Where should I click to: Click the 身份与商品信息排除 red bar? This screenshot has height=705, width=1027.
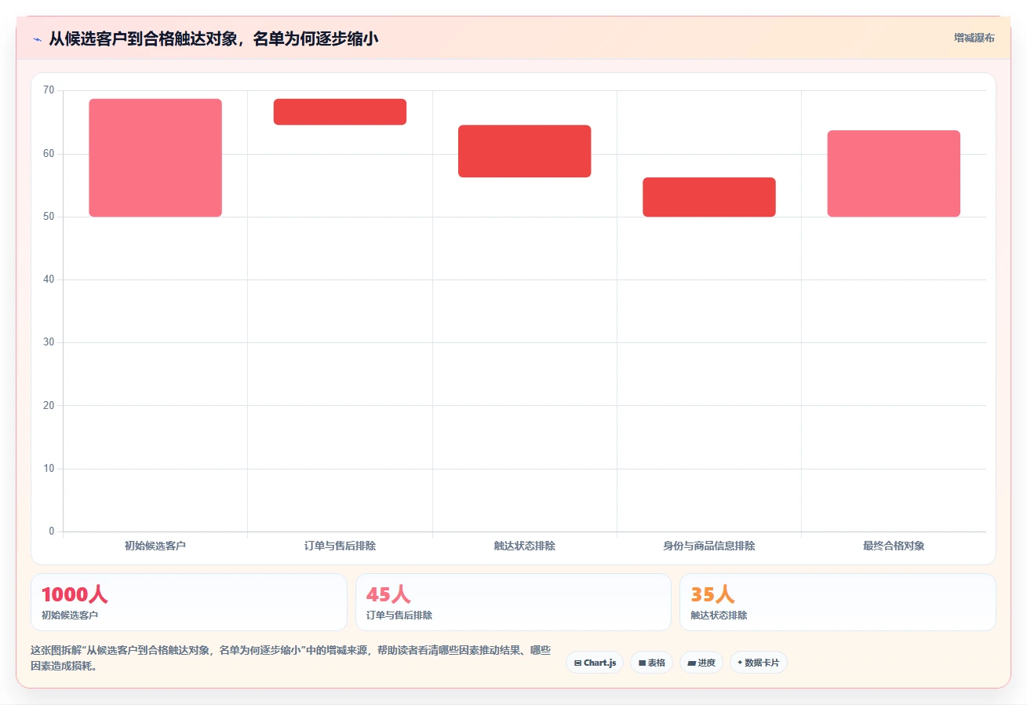coord(709,197)
